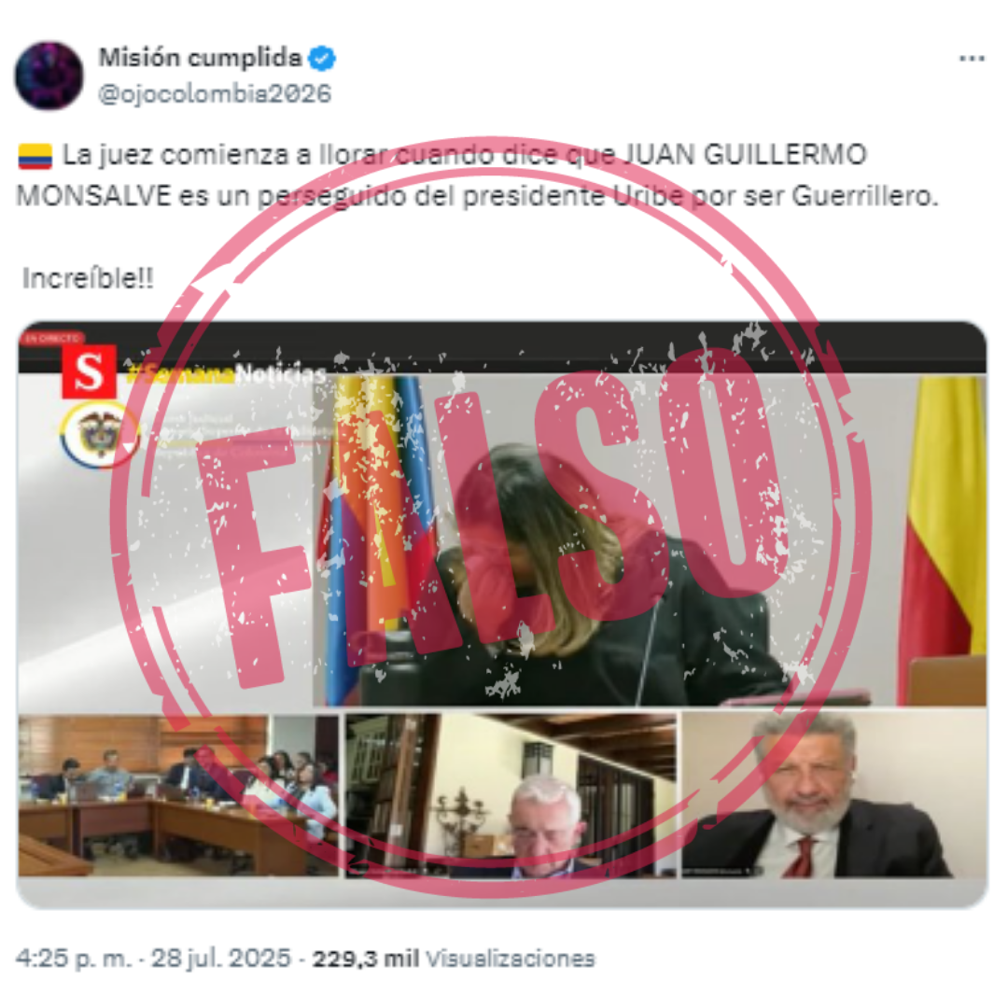Open the @ojocolombia2026 handle link
Viewport: 1008px width, 1008px height.
point(215,94)
